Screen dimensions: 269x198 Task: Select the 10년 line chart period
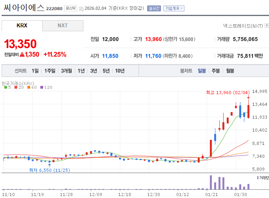(x=120, y=71)
